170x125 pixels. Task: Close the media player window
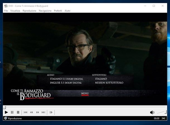pos(162,6)
